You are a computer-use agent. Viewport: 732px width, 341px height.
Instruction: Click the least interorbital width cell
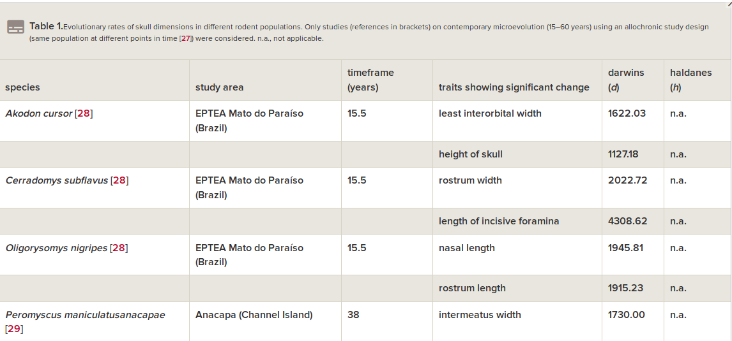[518, 121]
